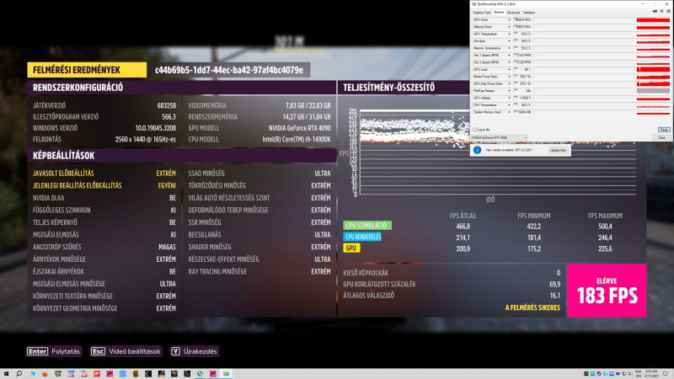The height and width of the screenshot is (379, 674).
Task: Open the Windows Start menu
Action: [6, 374]
